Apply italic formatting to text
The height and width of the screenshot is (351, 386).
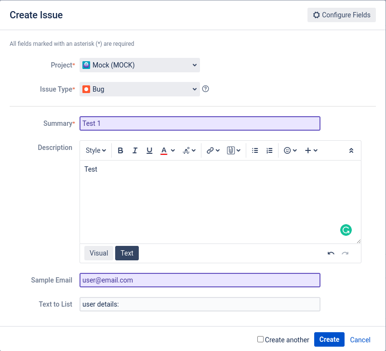pyautogui.click(x=135, y=150)
